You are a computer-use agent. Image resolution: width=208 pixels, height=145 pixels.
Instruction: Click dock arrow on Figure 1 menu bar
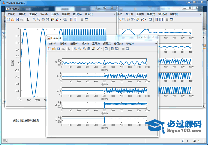point(115,14)
